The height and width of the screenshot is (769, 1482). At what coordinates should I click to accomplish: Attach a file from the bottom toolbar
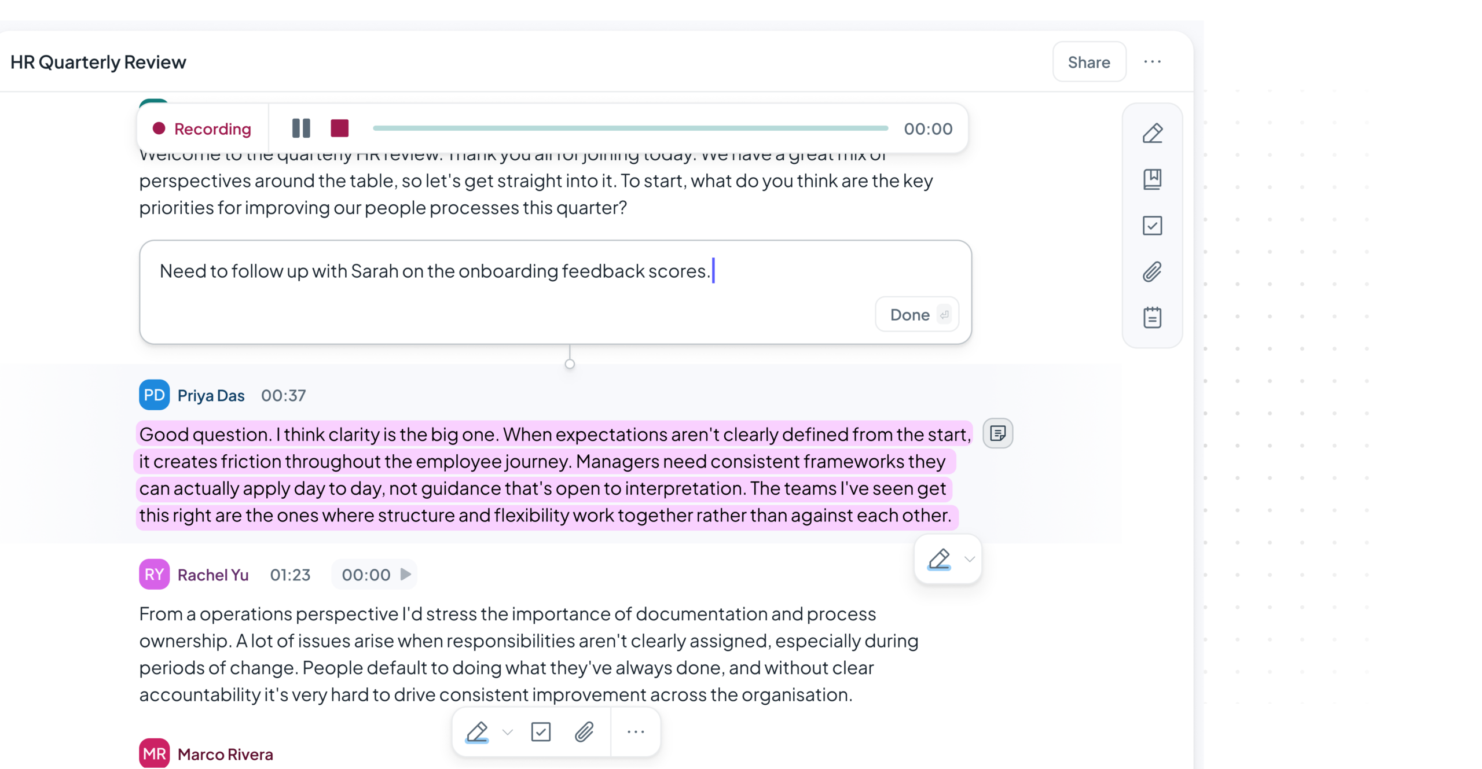click(584, 732)
